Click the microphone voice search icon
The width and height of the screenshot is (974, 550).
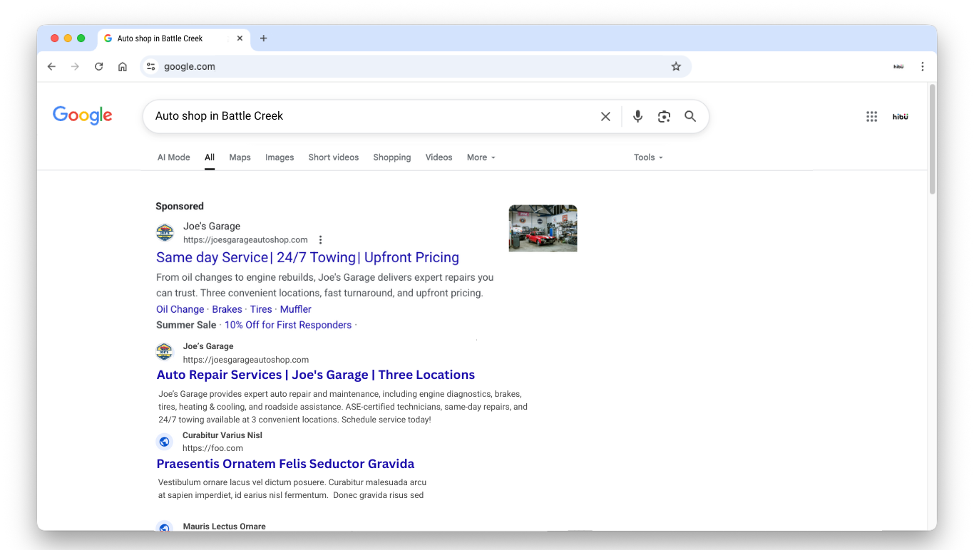coord(637,116)
